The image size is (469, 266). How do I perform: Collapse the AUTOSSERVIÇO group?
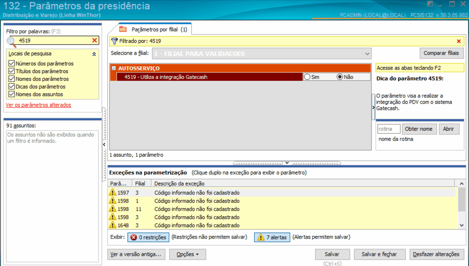click(x=114, y=68)
